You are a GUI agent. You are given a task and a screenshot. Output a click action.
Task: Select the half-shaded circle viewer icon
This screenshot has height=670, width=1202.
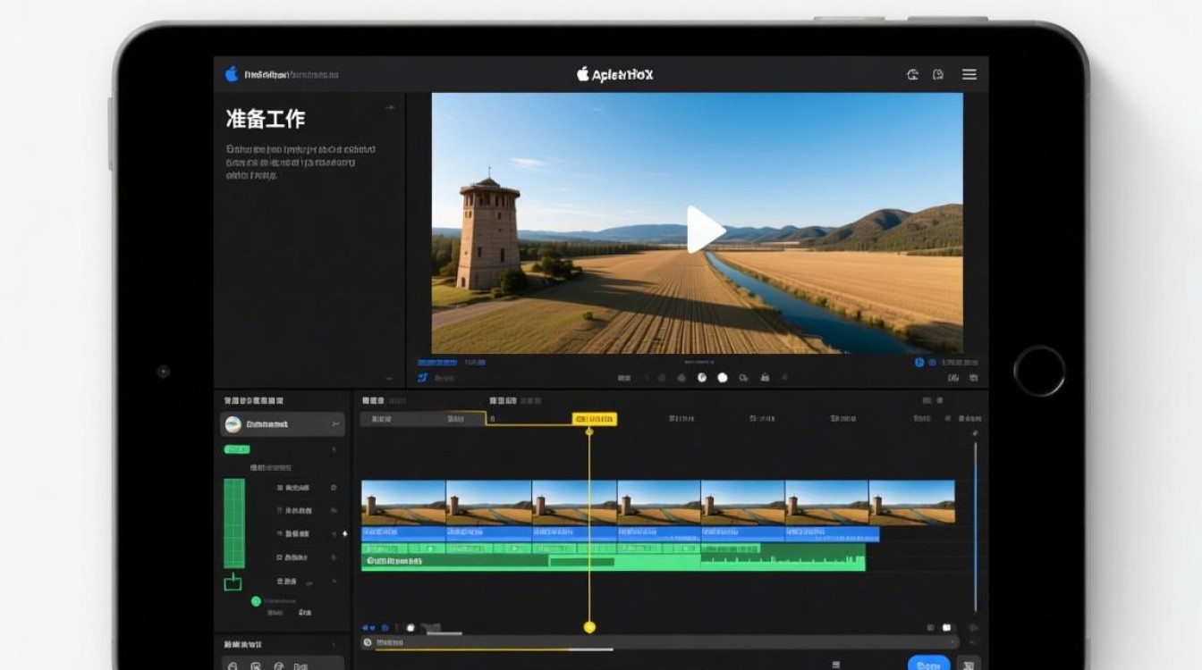pos(702,378)
